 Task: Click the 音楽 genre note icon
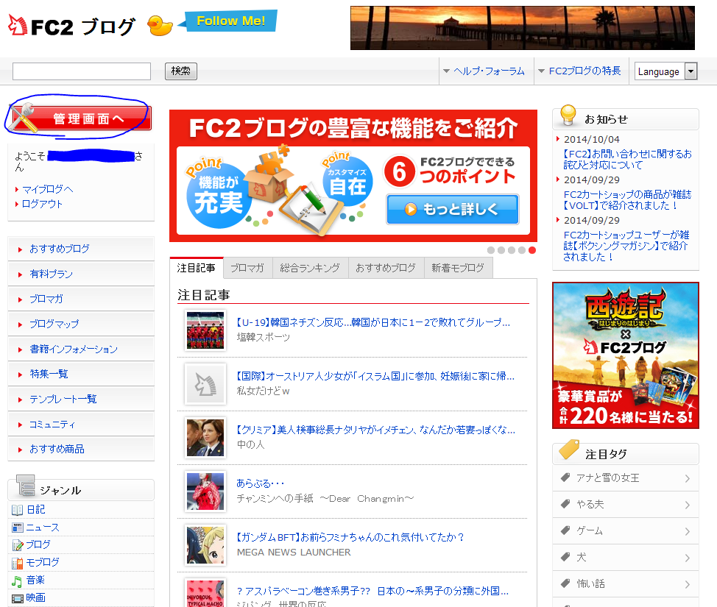(x=18, y=581)
